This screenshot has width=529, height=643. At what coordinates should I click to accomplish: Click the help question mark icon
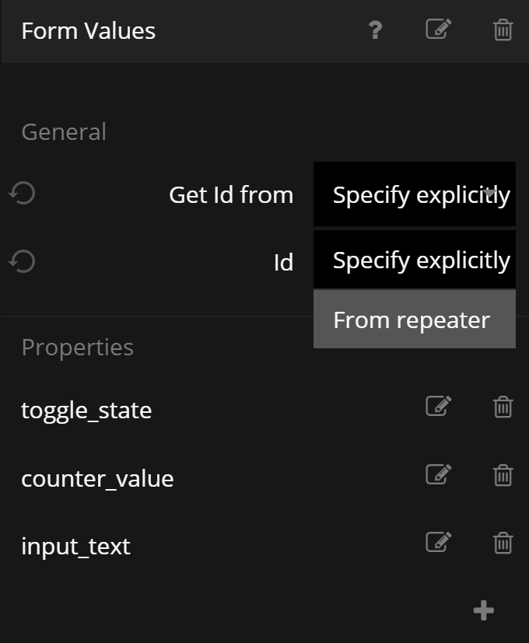point(375,31)
